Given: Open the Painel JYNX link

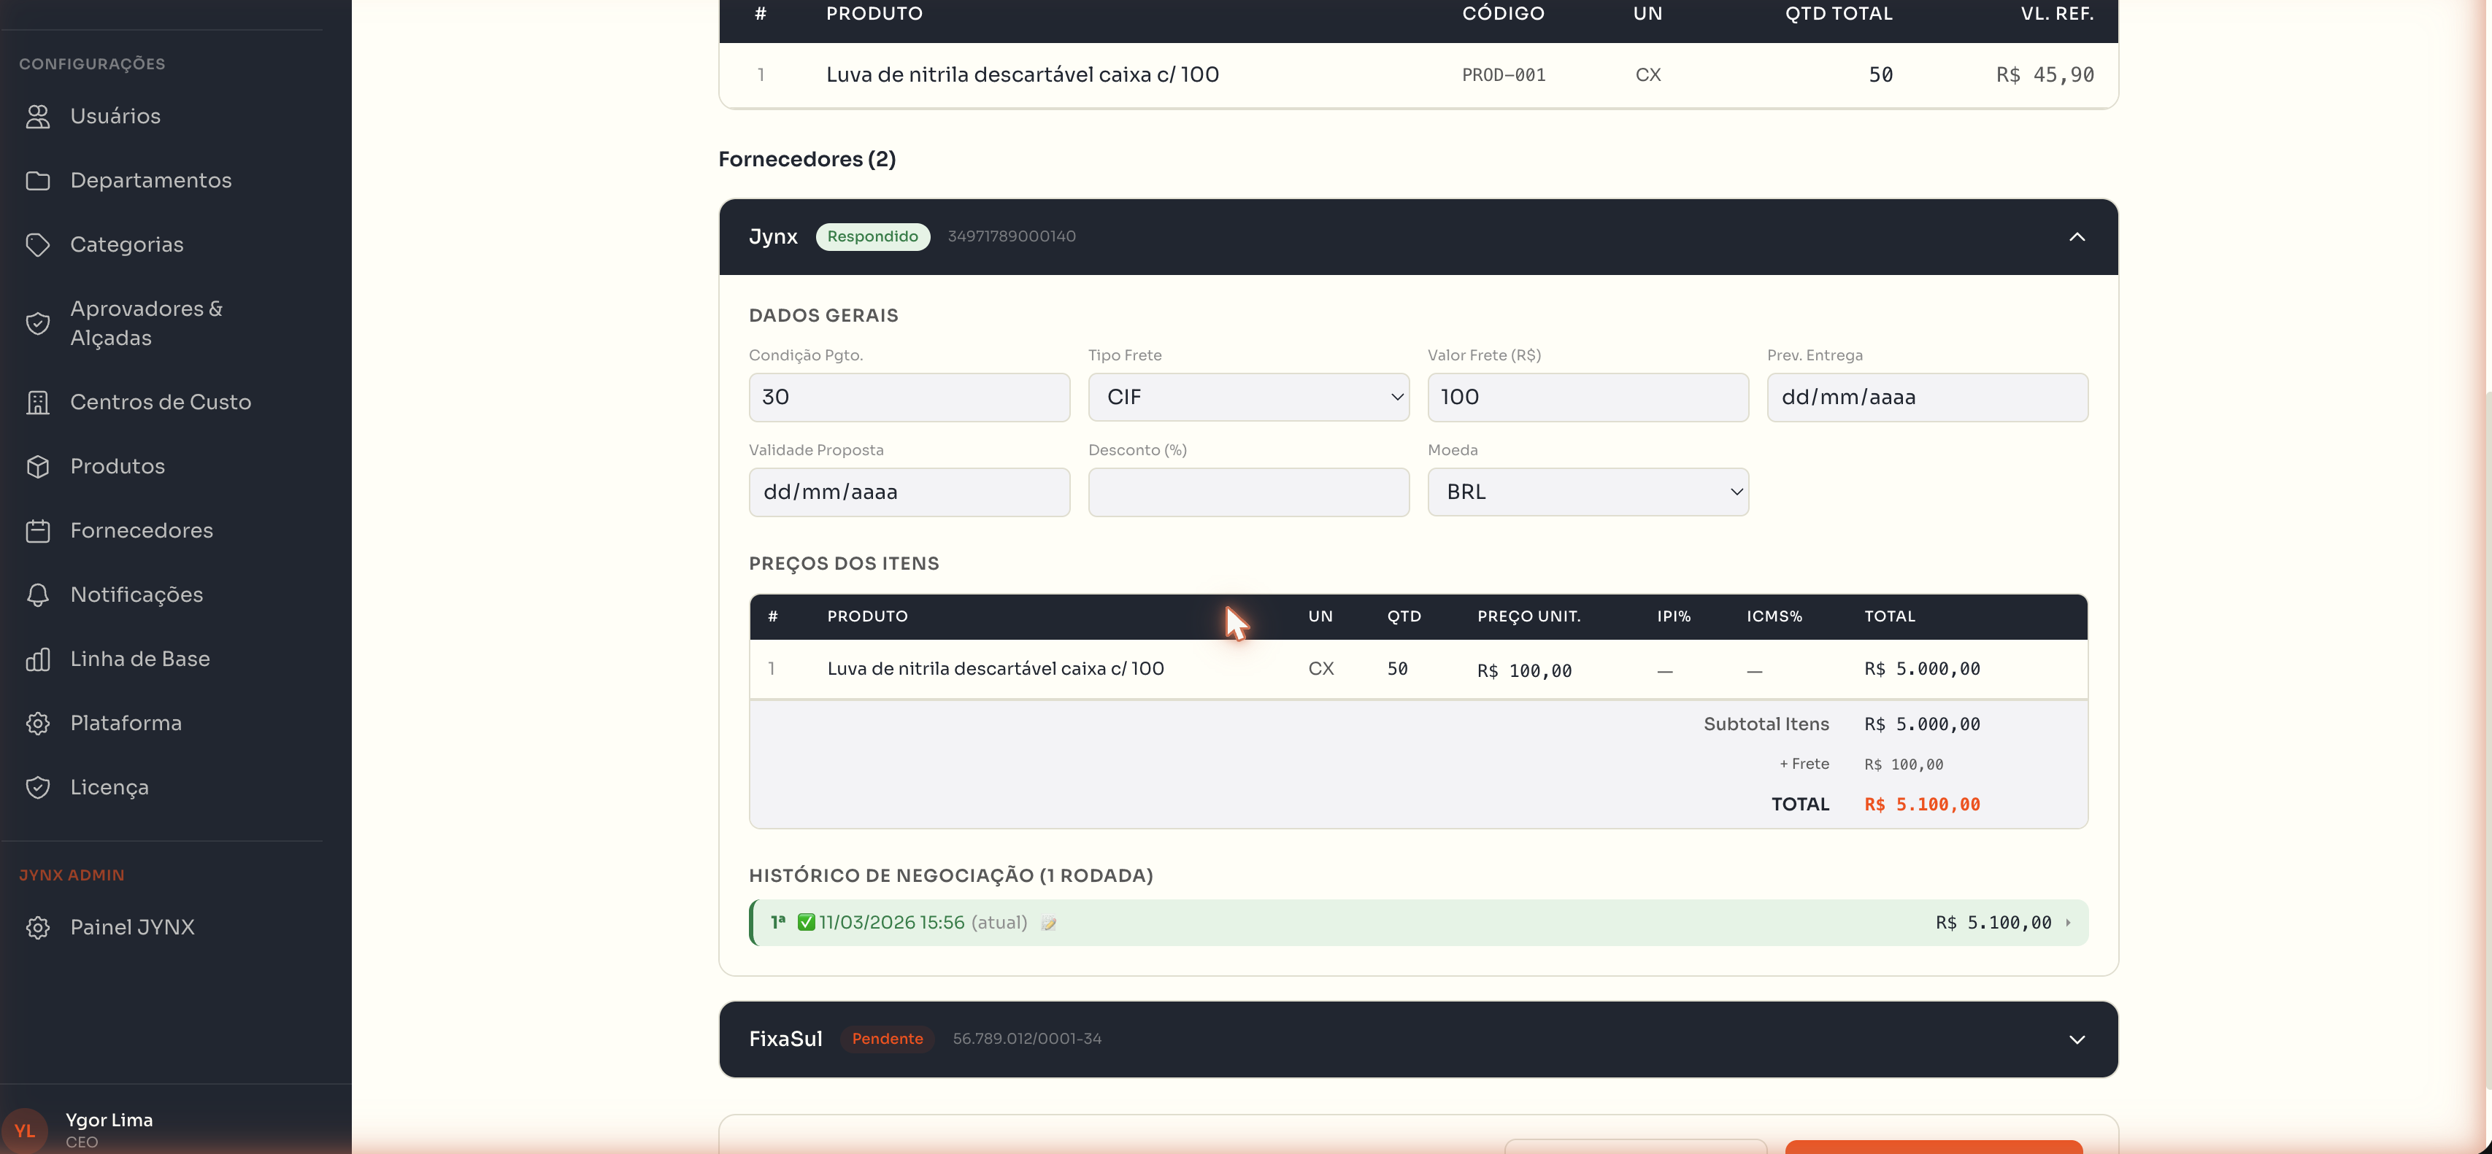Looking at the screenshot, I should (x=133, y=928).
